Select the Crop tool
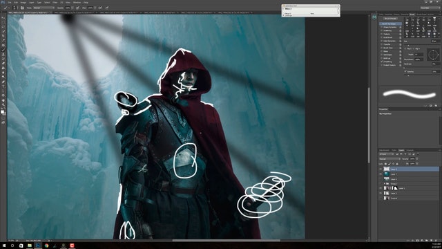The image size is (442, 249). tap(3, 36)
